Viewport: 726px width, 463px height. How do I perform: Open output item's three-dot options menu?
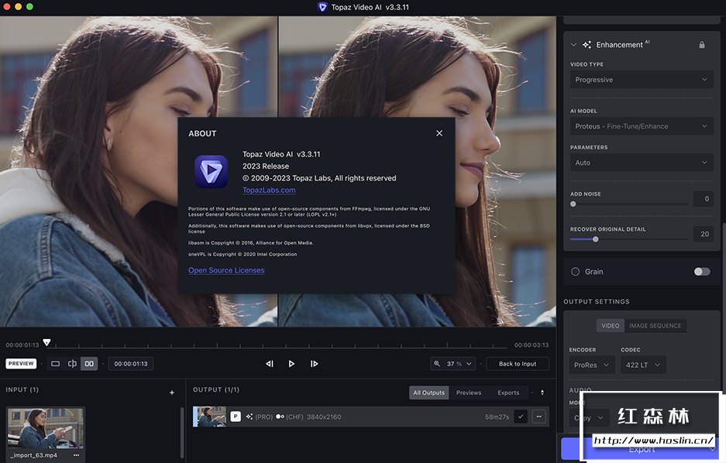coord(538,417)
